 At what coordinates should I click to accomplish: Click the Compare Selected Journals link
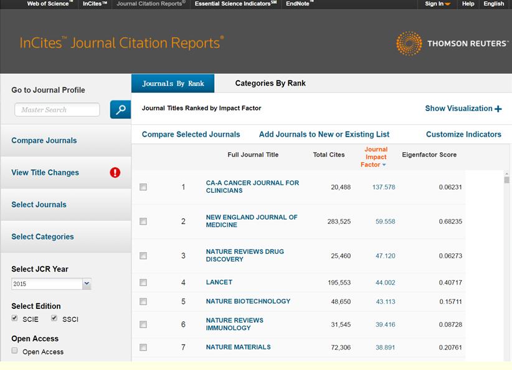[191, 134]
